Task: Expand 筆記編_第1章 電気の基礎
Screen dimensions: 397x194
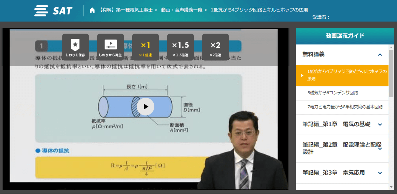Action: pyautogui.click(x=342, y=124)
